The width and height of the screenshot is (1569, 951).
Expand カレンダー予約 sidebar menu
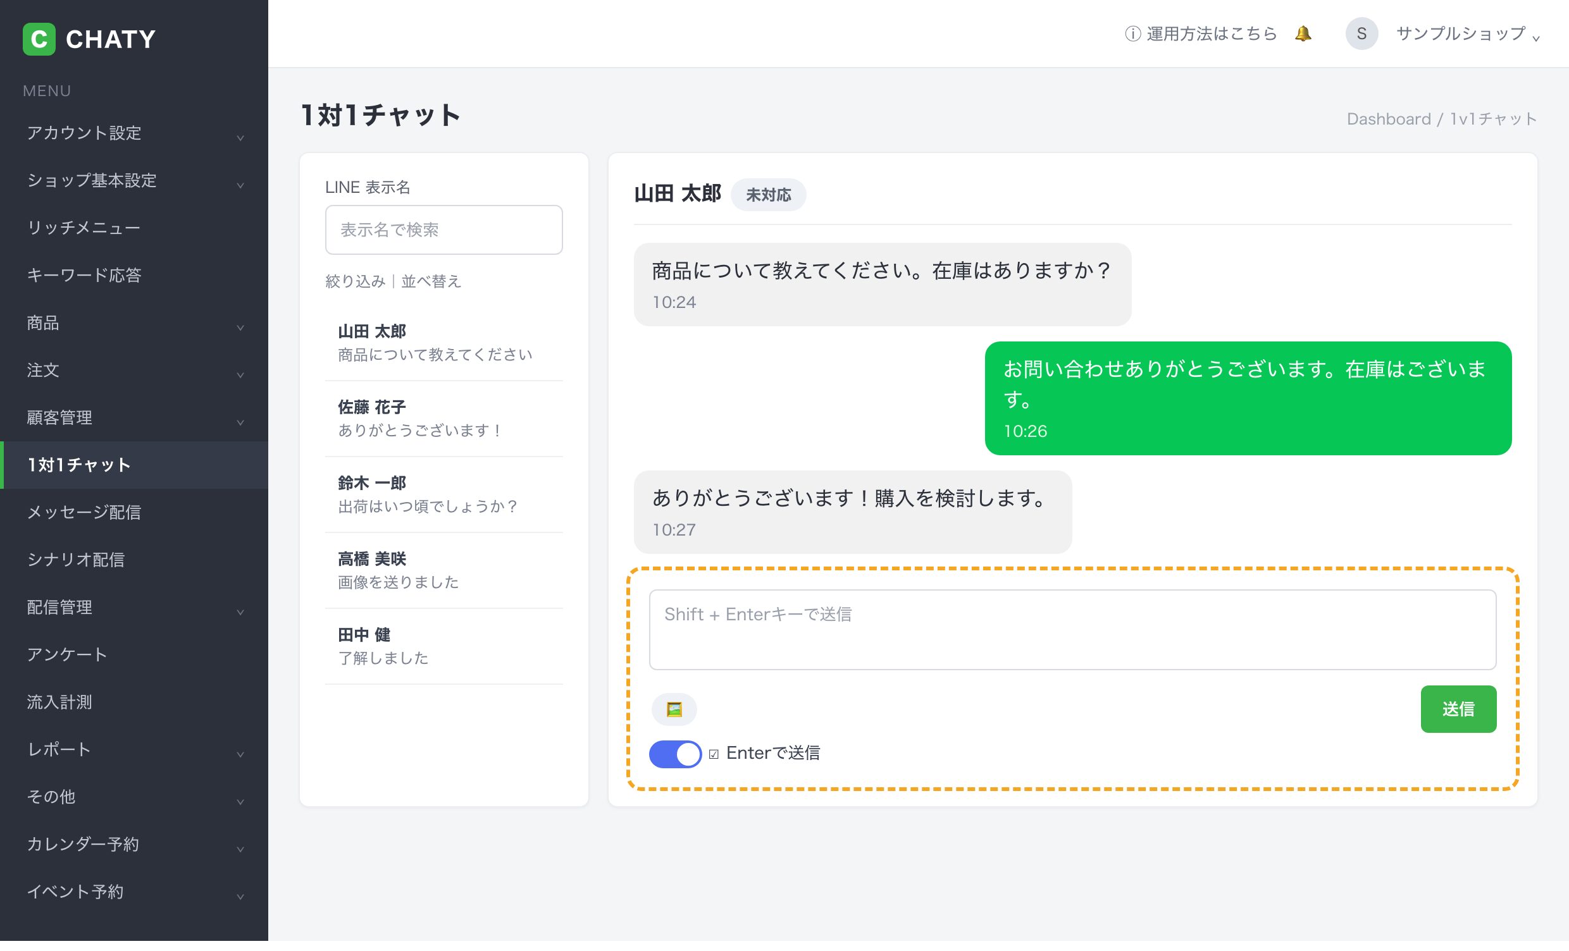133,844
